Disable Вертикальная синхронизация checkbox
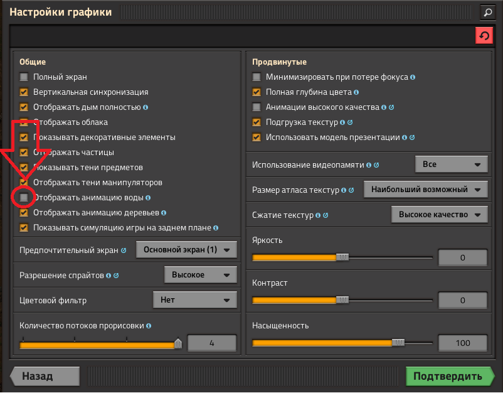Viewport: 503px width, 393px height. [24, 92]
